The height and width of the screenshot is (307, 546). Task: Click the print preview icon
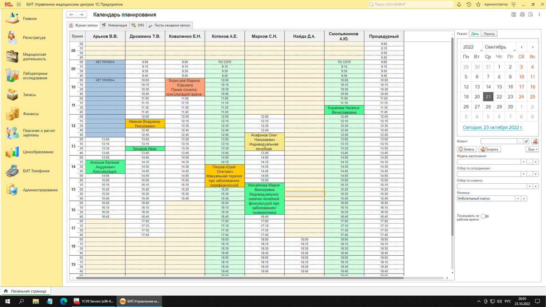(x=531, y=15)
